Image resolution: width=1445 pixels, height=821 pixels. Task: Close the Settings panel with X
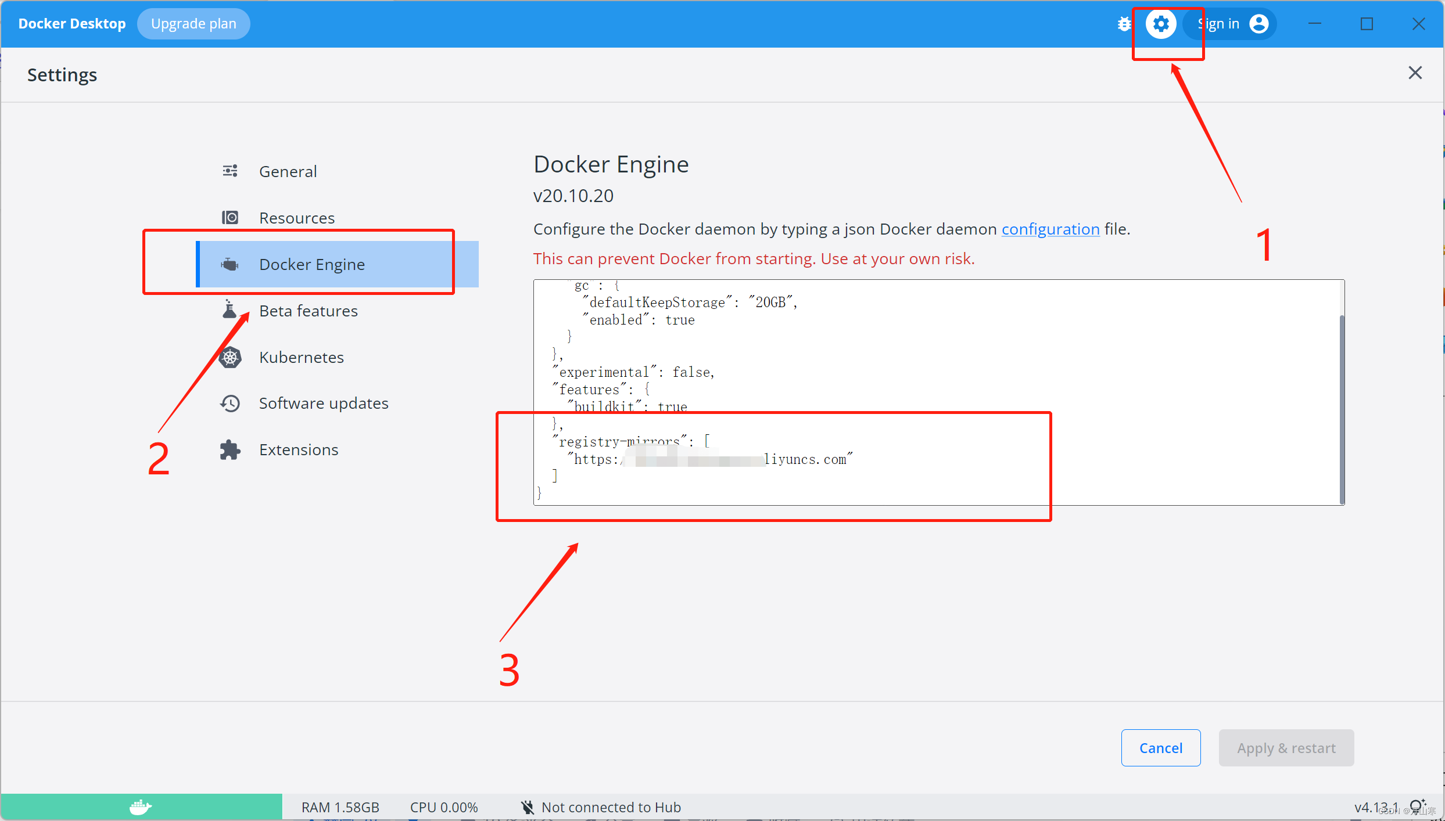(1415, 73)
